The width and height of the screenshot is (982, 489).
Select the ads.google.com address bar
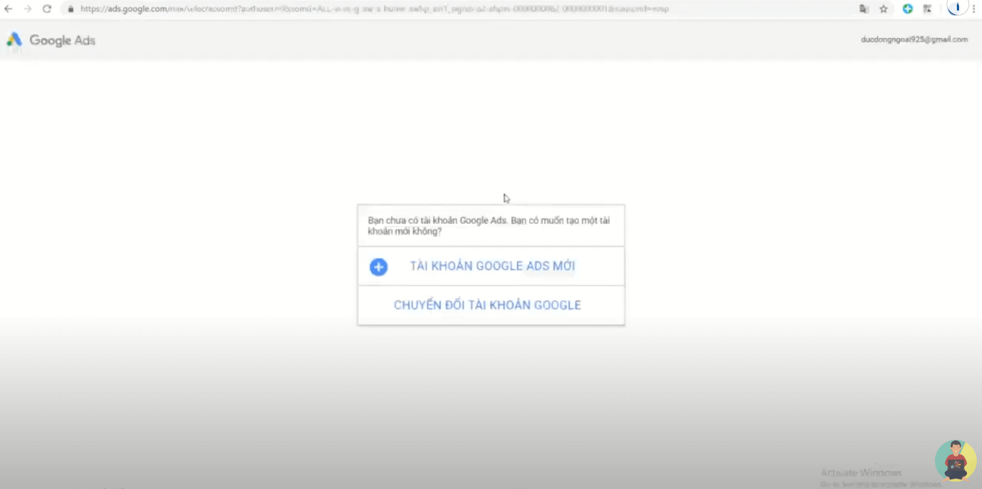(374, 9)
